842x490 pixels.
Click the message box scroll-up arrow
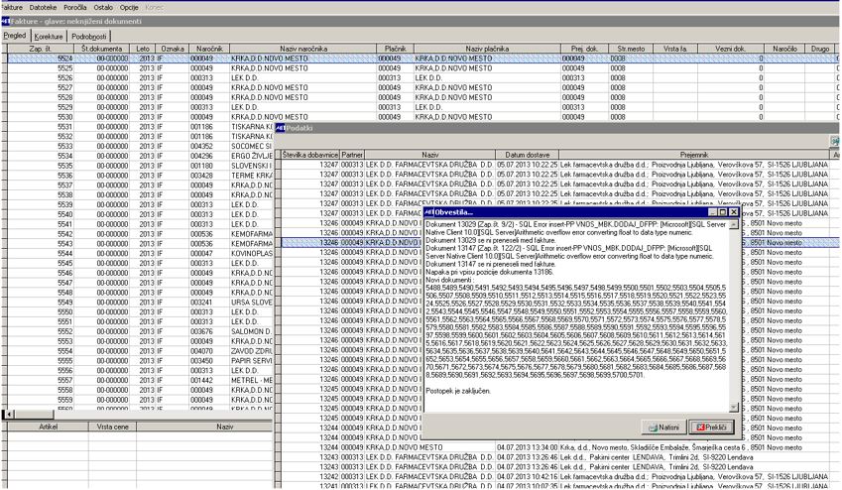pos(734,224)
